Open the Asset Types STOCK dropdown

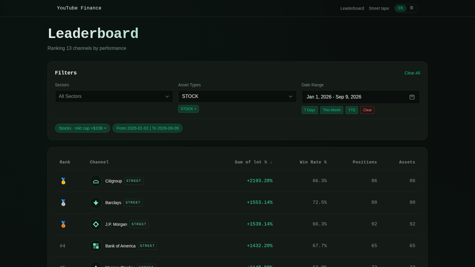(x=237, y=96)
